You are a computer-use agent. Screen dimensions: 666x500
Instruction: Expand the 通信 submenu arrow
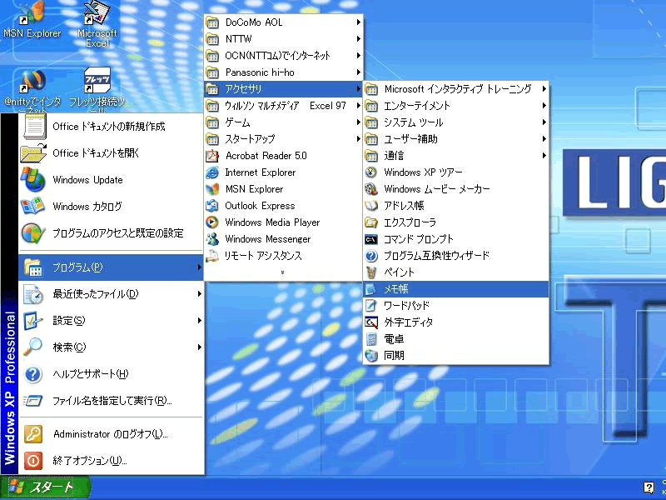click(544, 156)
